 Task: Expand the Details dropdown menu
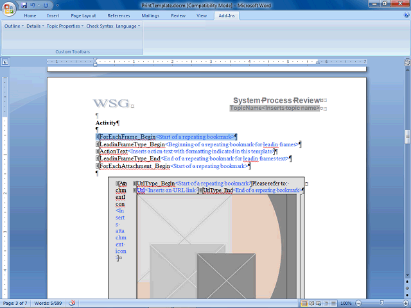pyautogui.click(x=35, y=26)
